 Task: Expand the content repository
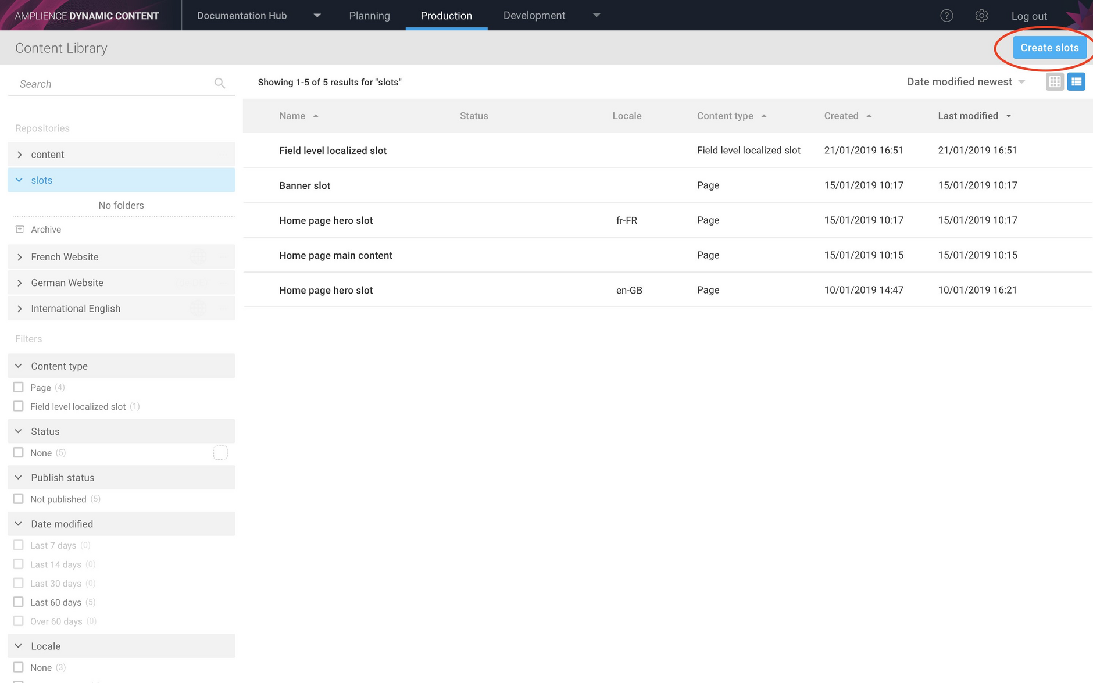(x=20, y=154)
